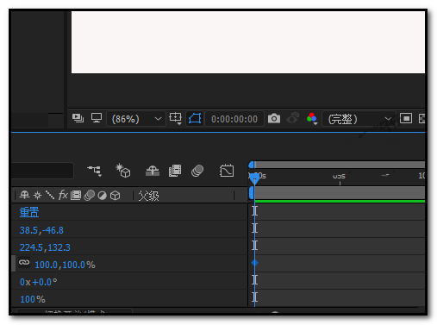Open the RGB channel and color management menu
This screenshot has height=325, width=437.
(312, 118)
